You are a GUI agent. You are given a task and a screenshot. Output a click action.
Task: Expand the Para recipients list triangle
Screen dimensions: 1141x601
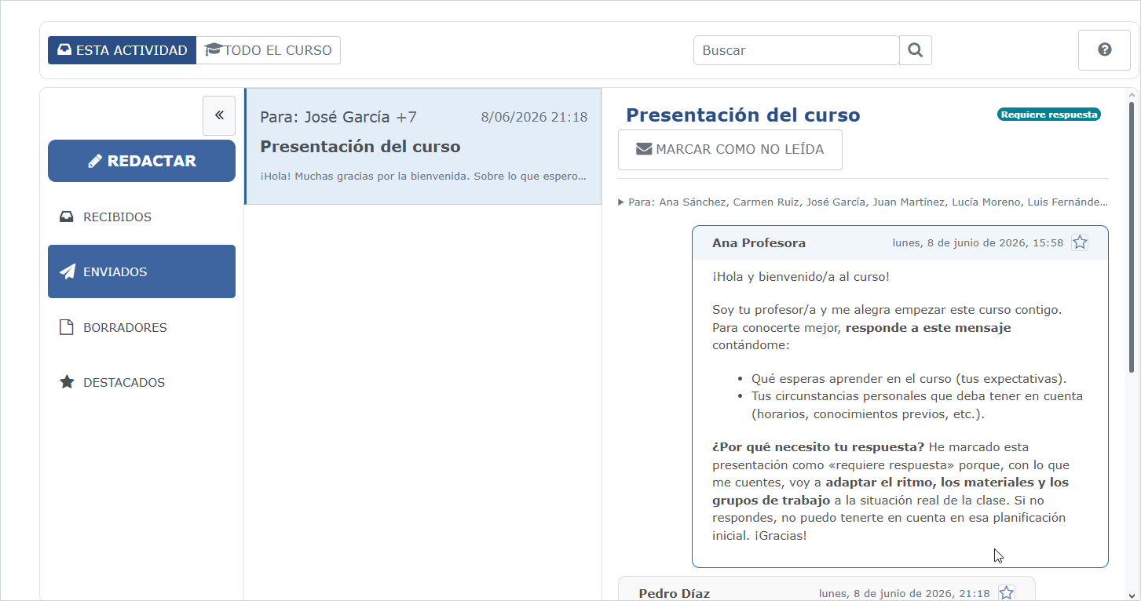pyautogui.click(x=621, y=202)
